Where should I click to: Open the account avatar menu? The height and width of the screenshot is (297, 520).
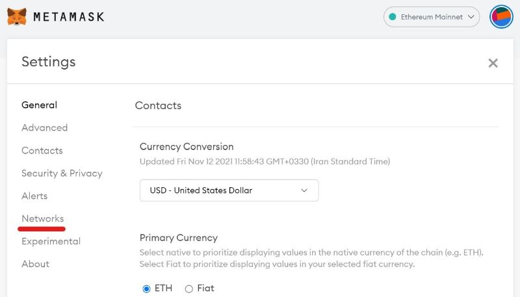[501, 17]
